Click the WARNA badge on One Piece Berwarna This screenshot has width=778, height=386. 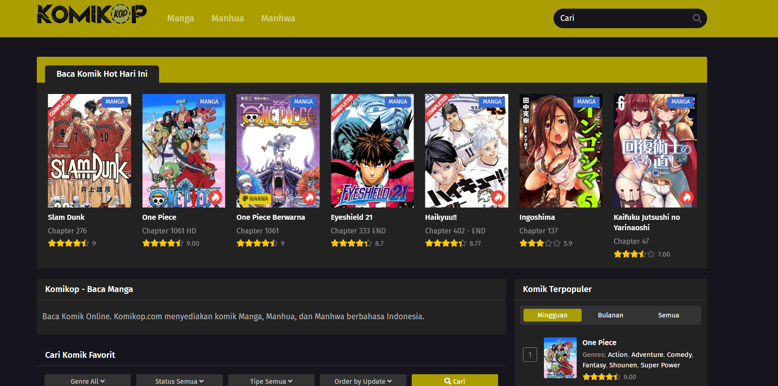point(255,198)
